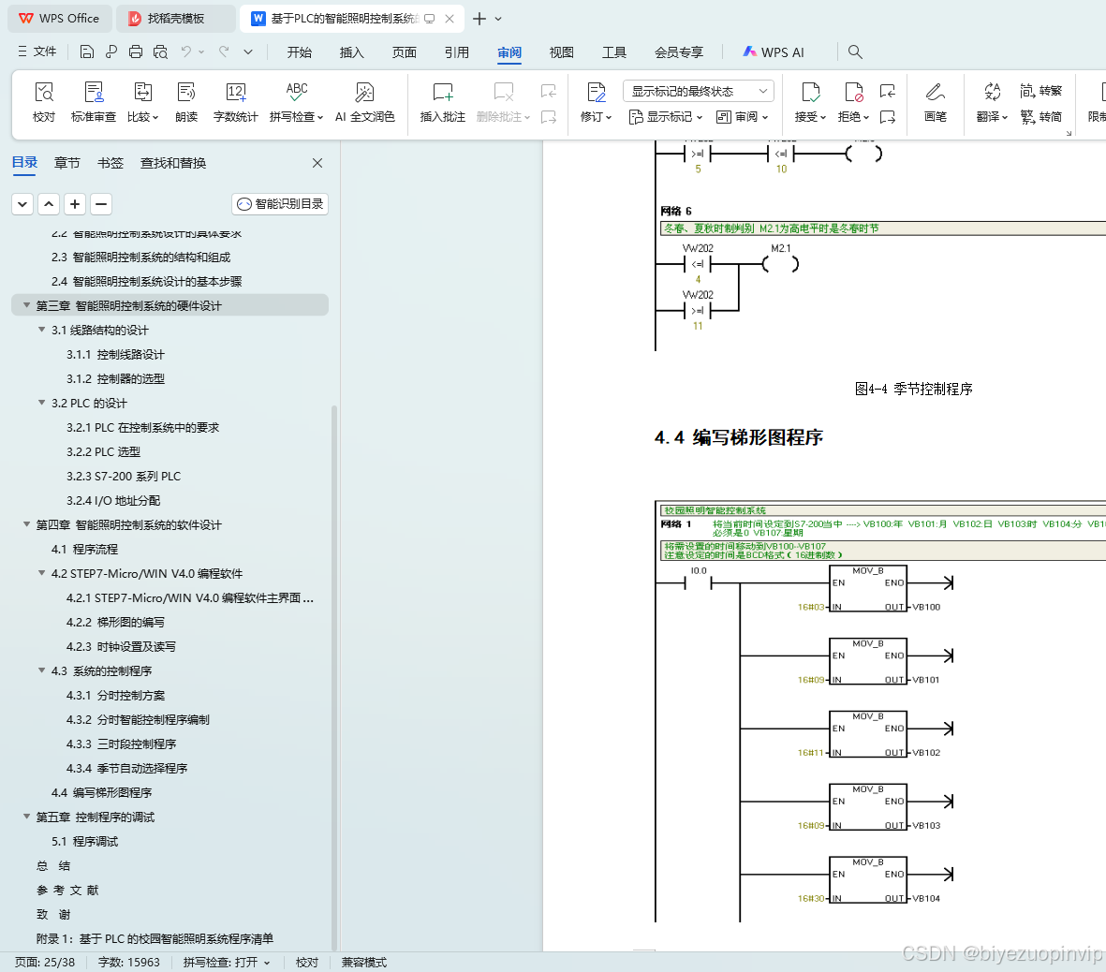
Task: Switch to 书签 navigation tab
Action: coord(110,163)
